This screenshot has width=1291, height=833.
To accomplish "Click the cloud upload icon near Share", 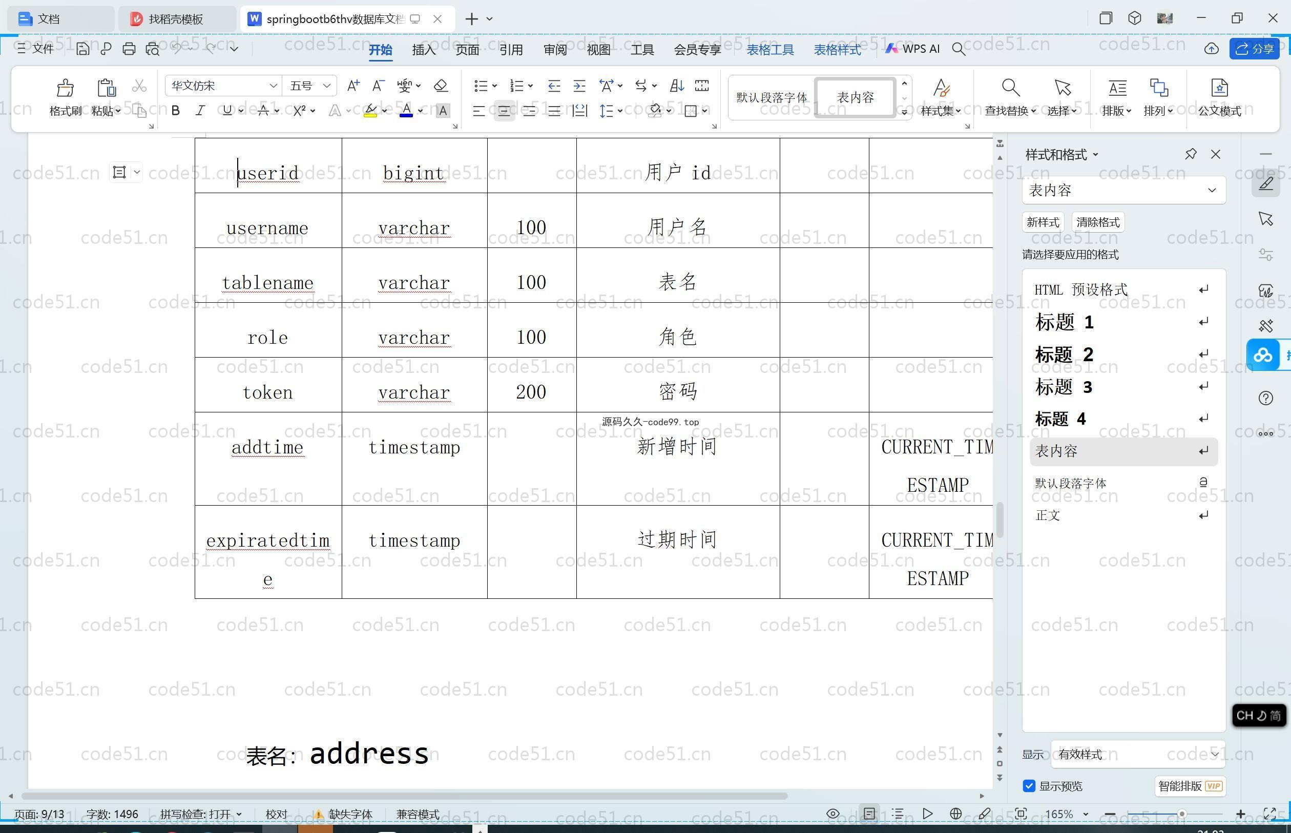I will click(1212, 49).
